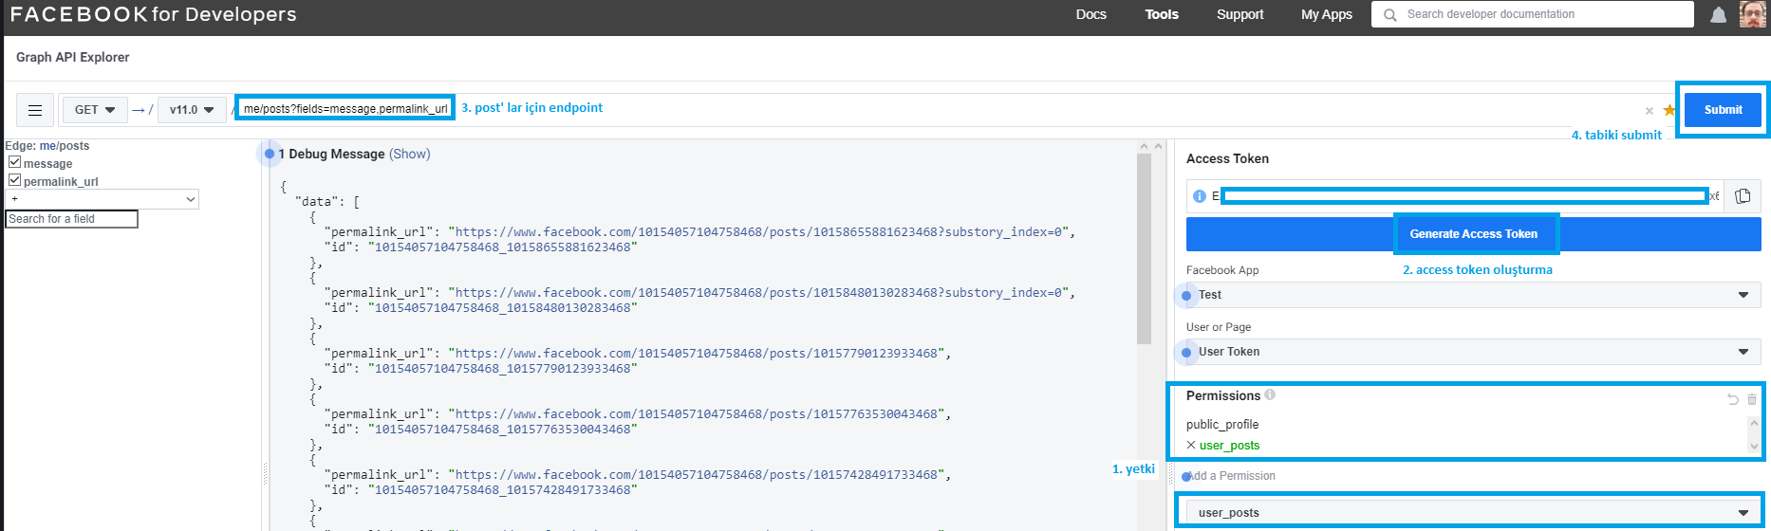Delete permissions with the trash icon
The image size is (1771, 531).
click(x=1752, y=399)
